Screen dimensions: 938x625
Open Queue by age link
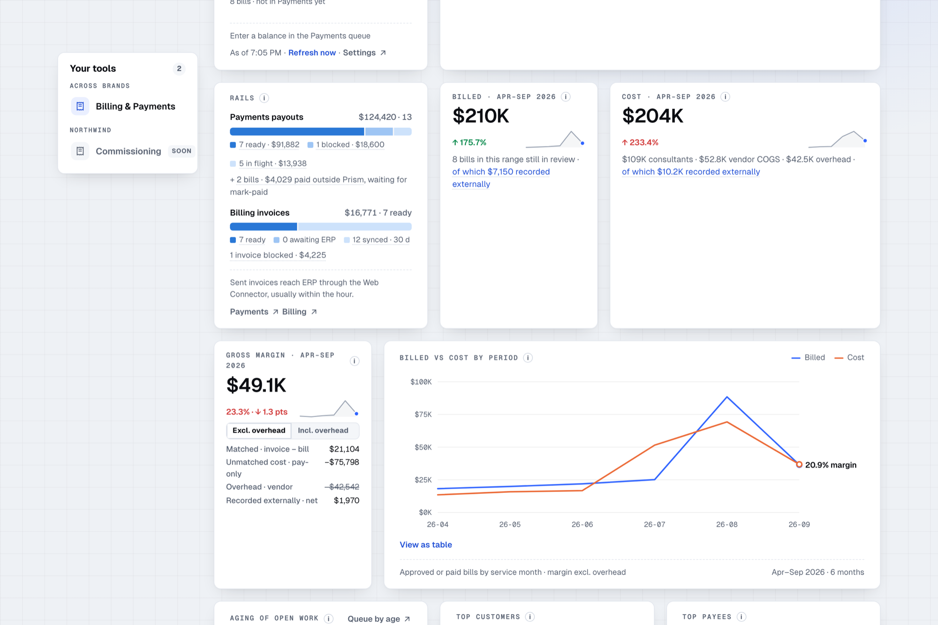point(379,619)
